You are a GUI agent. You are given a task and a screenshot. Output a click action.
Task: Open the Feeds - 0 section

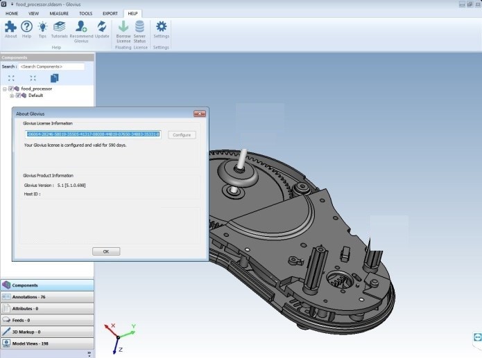pyautogui.click(x=47, y=320)
